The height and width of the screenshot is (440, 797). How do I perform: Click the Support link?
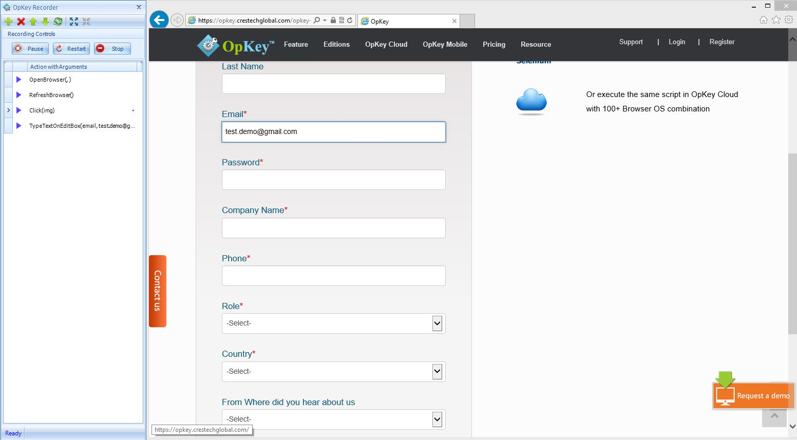[631, 42]
